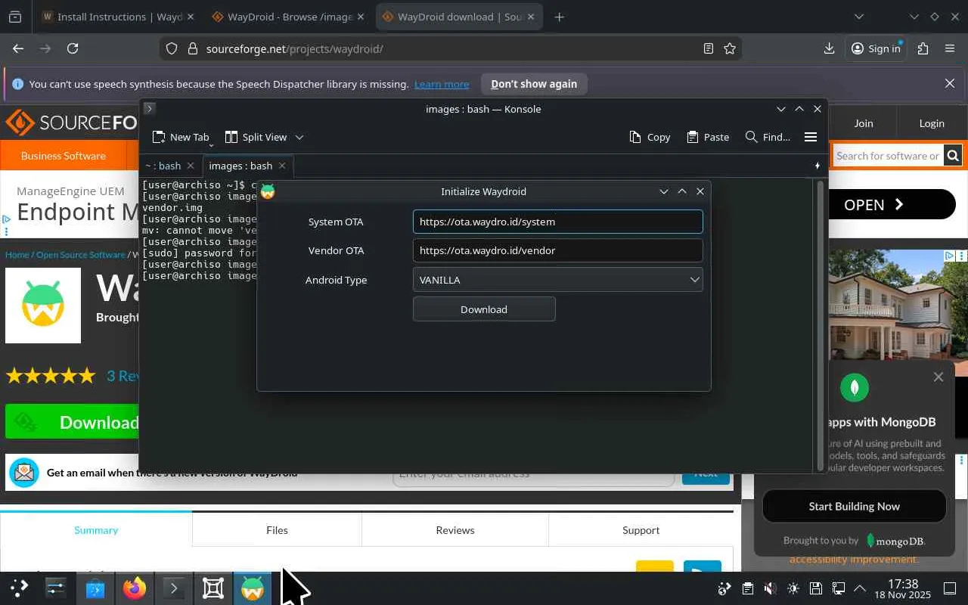Follow the Learn more link
This screenshot has height=605, width=968.
tap(442, 84)
